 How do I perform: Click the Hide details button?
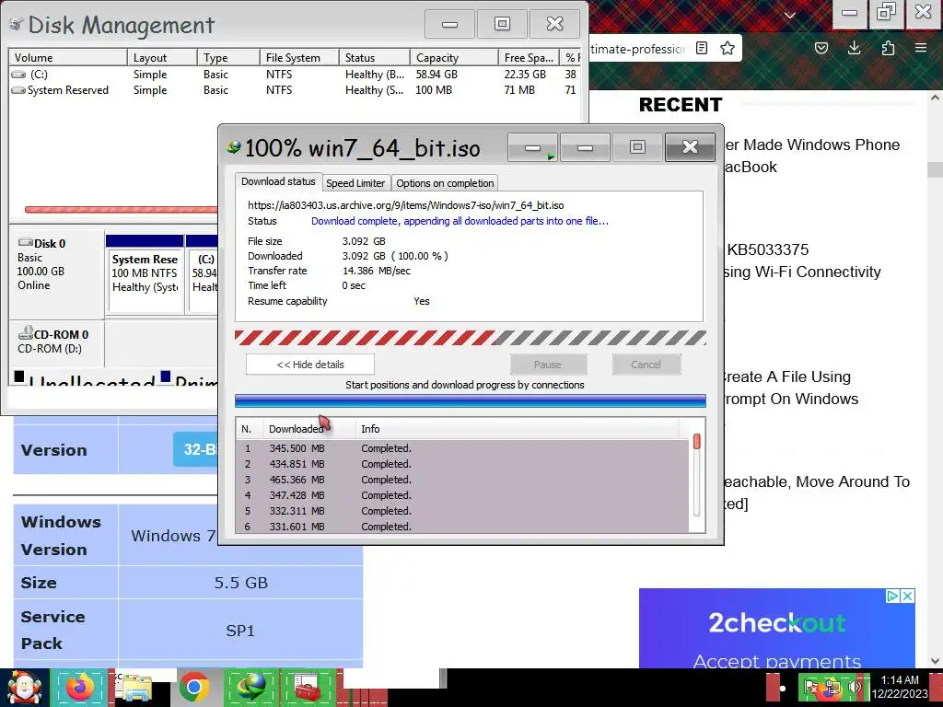310,365
